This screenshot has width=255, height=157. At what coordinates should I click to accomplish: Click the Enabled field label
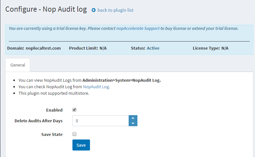click(x=54, y=110)
